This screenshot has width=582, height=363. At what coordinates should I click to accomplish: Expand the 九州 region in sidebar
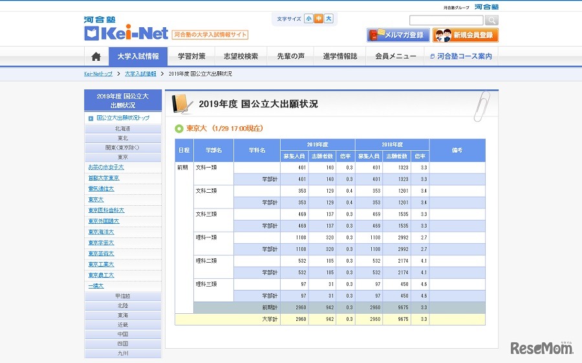(x=123, y=353)
